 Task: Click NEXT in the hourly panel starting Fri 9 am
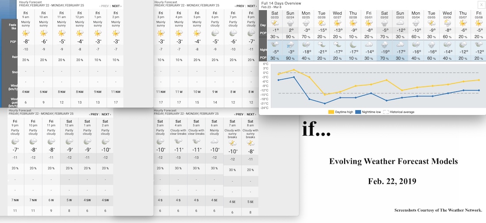(117, 6)
